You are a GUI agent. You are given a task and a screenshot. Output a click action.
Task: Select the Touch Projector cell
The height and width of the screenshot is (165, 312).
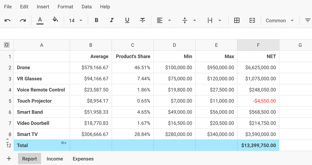pos(42,101)
